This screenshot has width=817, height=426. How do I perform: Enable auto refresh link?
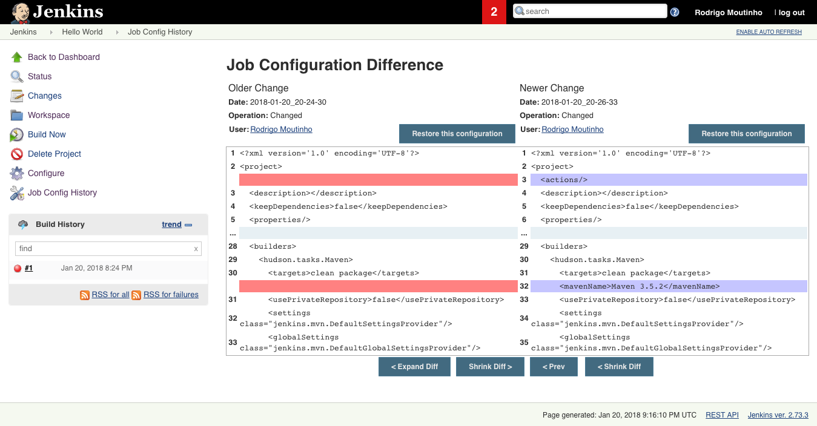[769, 32]
